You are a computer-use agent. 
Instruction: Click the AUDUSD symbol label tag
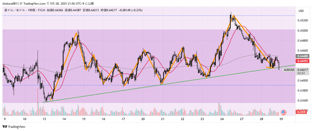click(x=289, y=70)
